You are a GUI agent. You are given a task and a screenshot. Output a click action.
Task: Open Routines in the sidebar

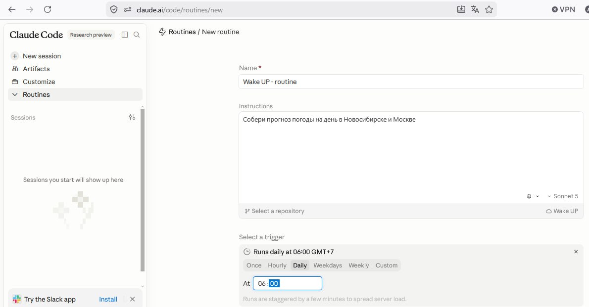tap(75, 94)
